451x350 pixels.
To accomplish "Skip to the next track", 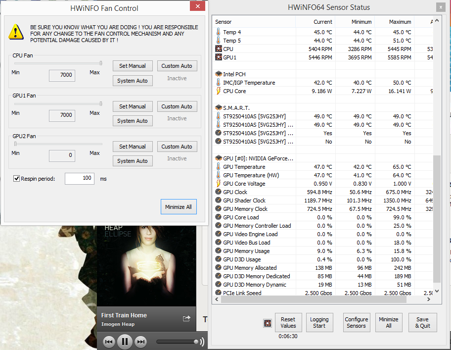I will point(140,342).
